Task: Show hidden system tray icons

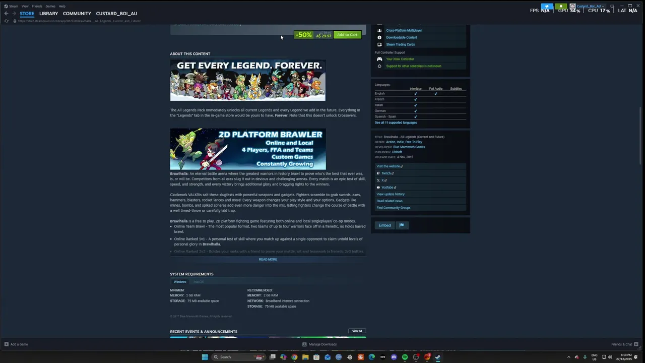Action: 569,357
